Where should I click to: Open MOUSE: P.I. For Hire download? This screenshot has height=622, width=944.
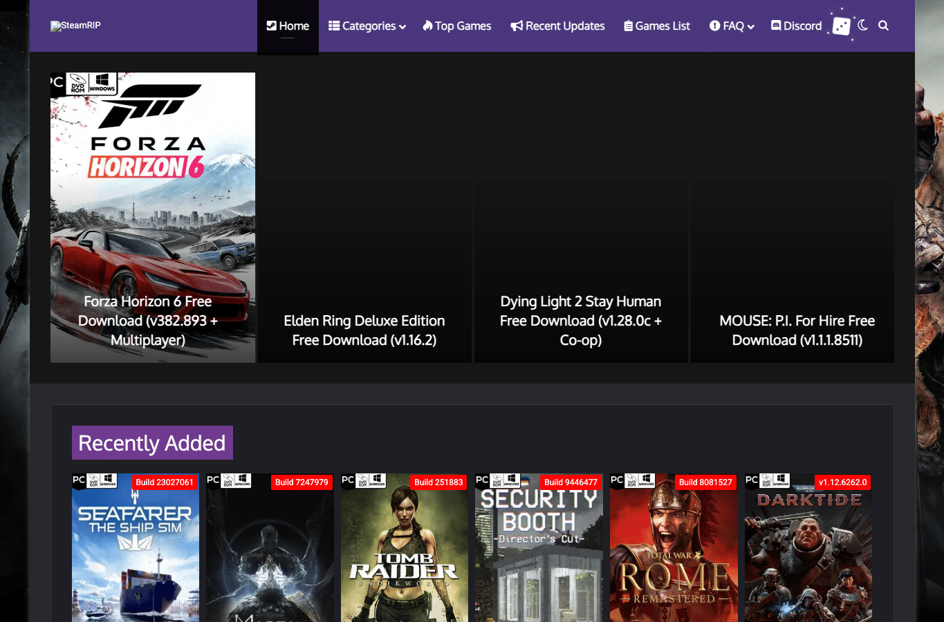coord(797,330)
